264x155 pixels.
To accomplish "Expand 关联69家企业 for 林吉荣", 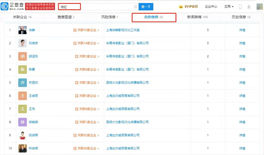I will click(x=86, y=148).
